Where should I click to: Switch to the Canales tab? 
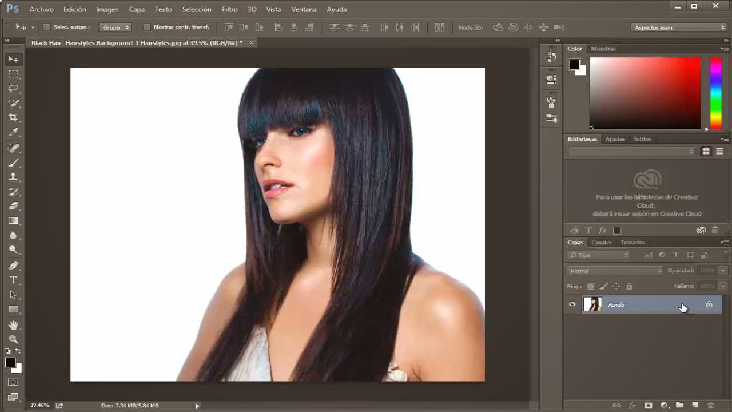[602, 243]
